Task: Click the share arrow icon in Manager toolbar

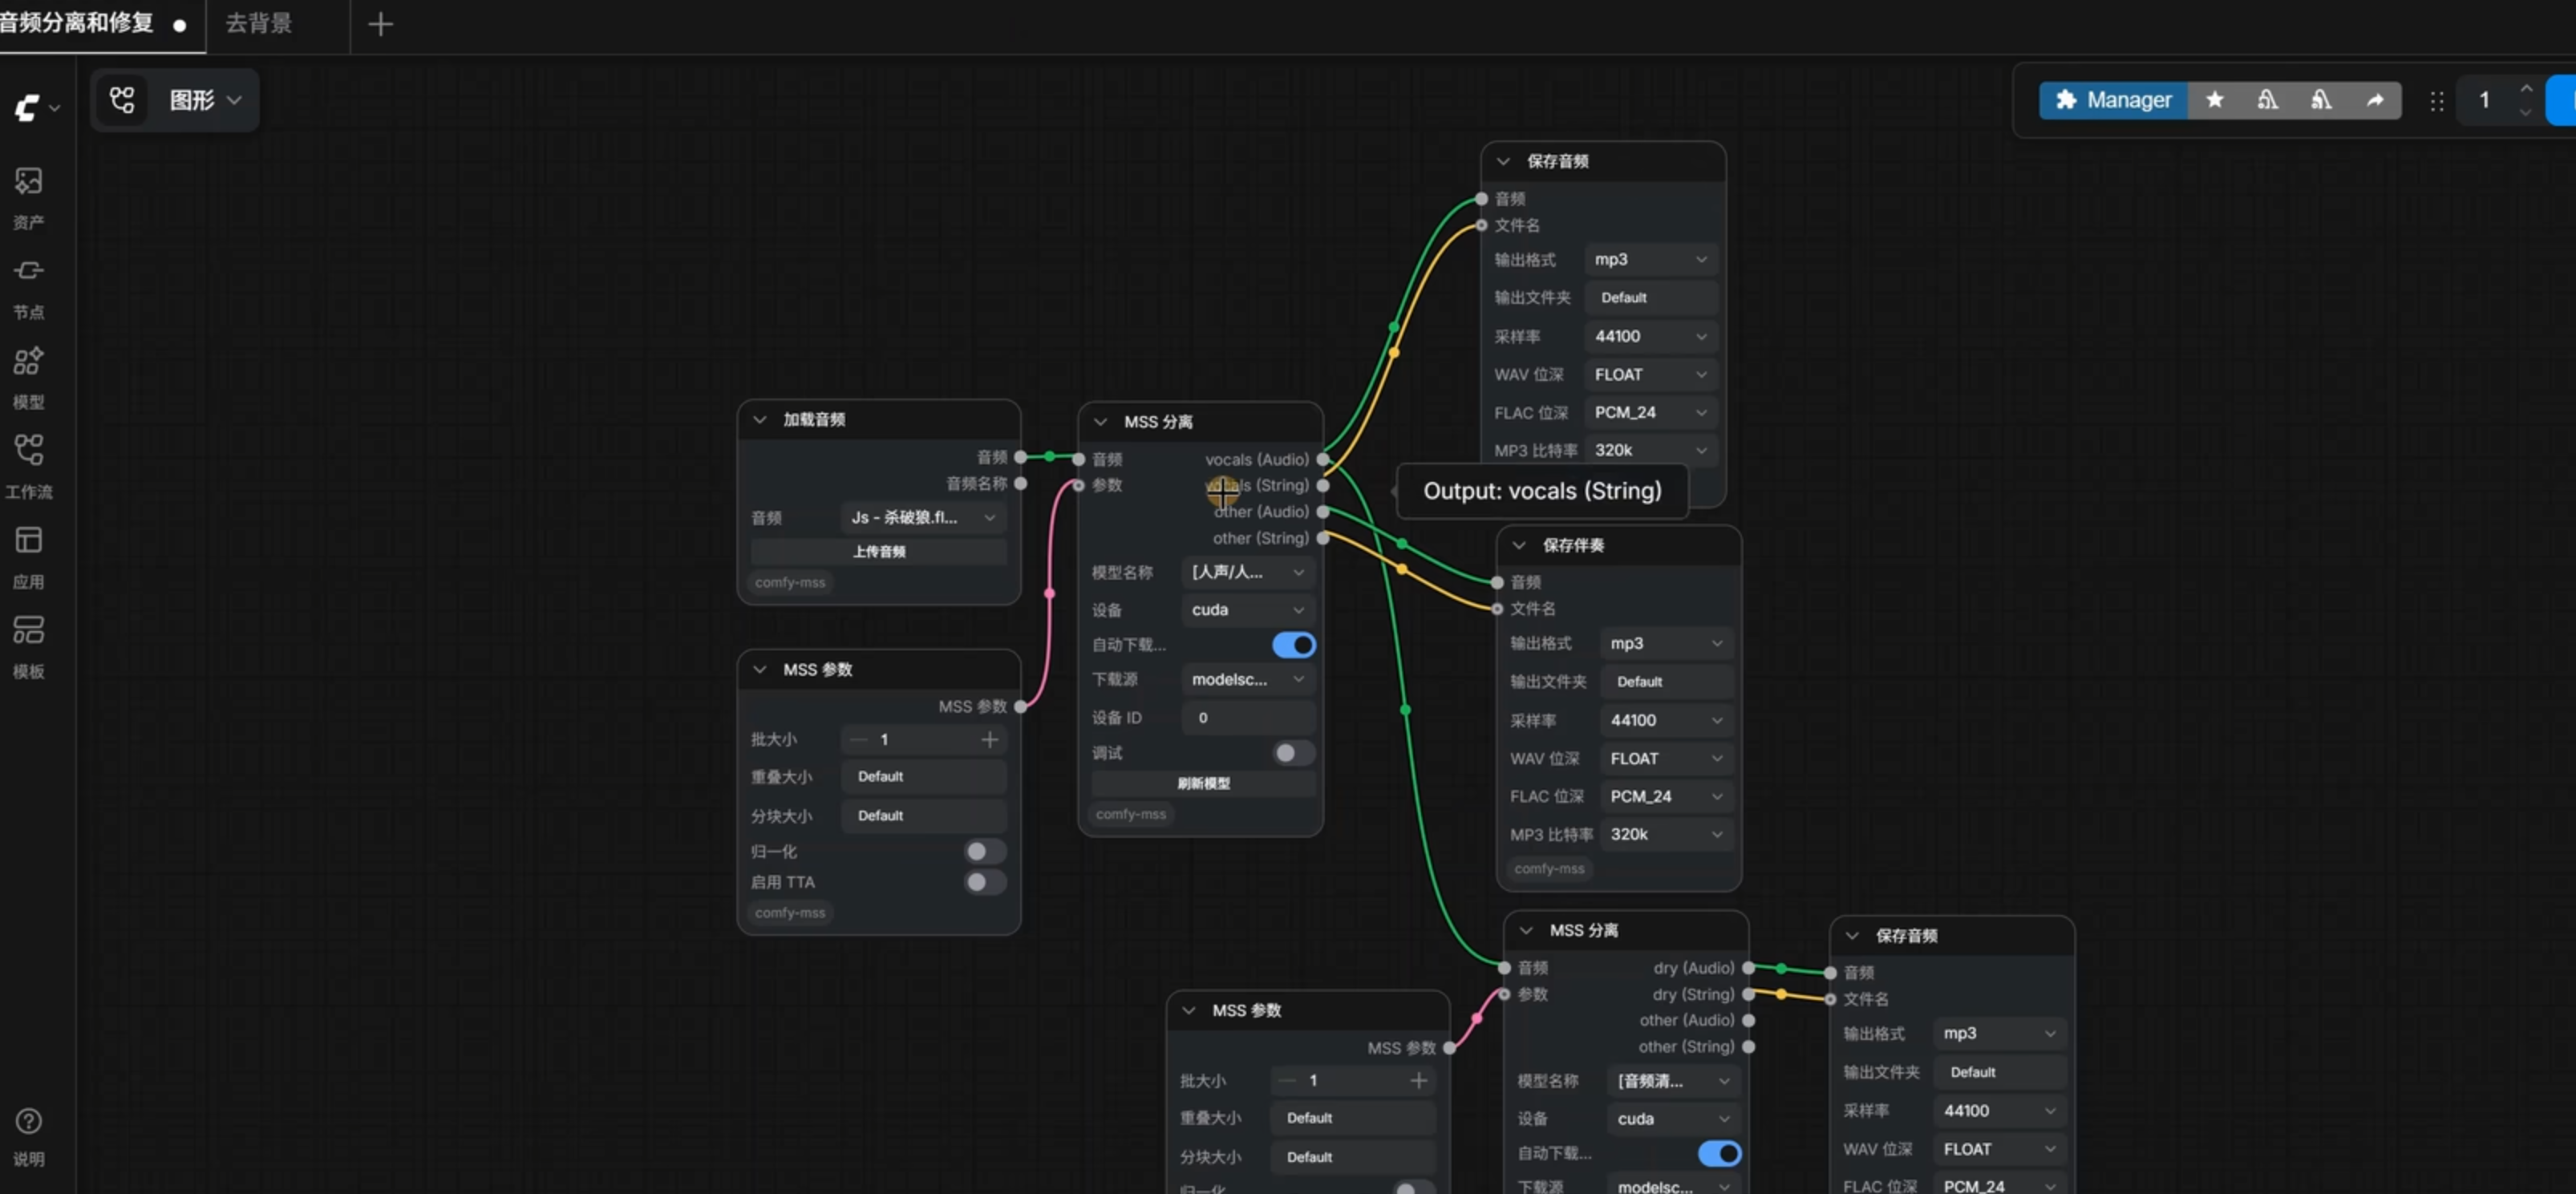Action: pos(2375,100)
